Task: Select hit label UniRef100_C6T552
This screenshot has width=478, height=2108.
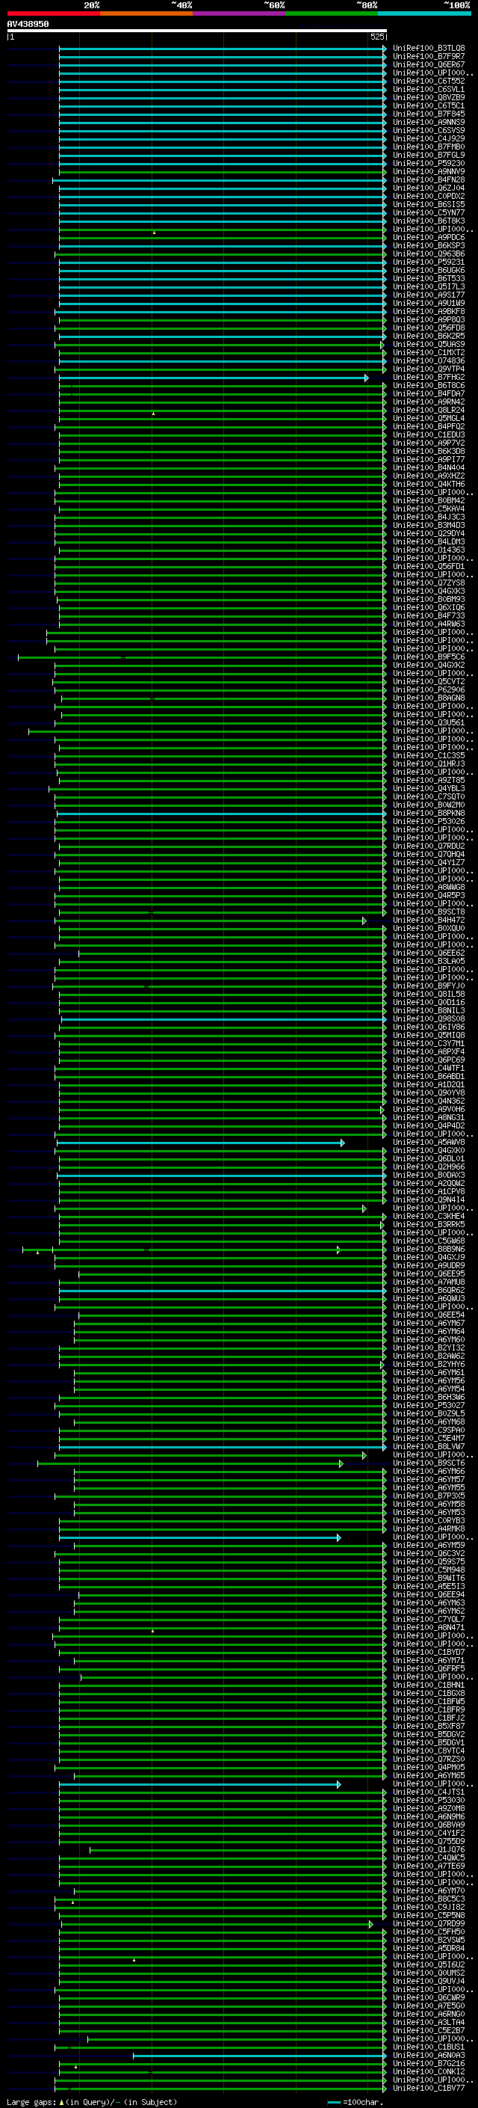Action: pos(429,81)
